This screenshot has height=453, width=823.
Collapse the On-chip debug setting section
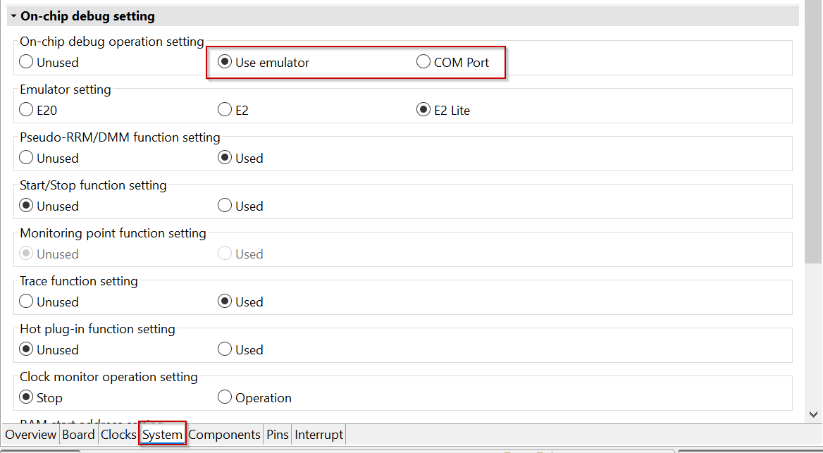click(x=13, y=16)
